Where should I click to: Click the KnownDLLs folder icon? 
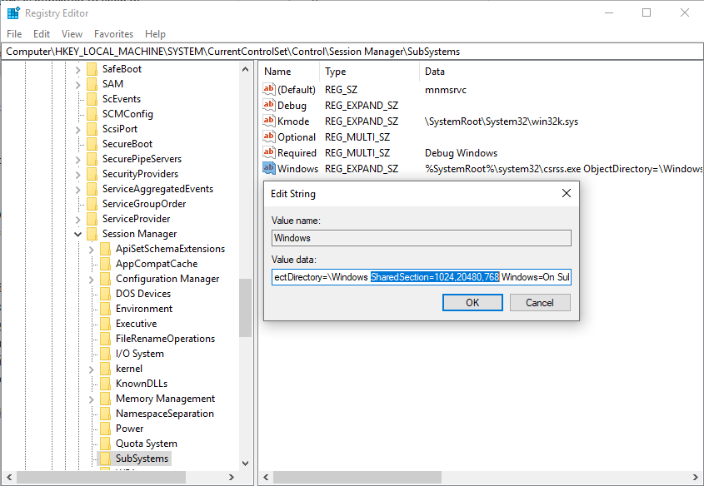click(105, 384)
